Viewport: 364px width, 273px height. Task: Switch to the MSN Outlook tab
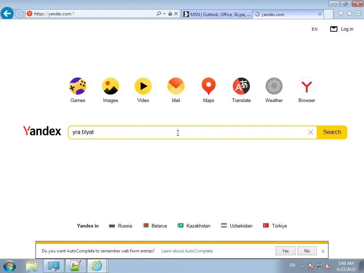coord(217,14)
